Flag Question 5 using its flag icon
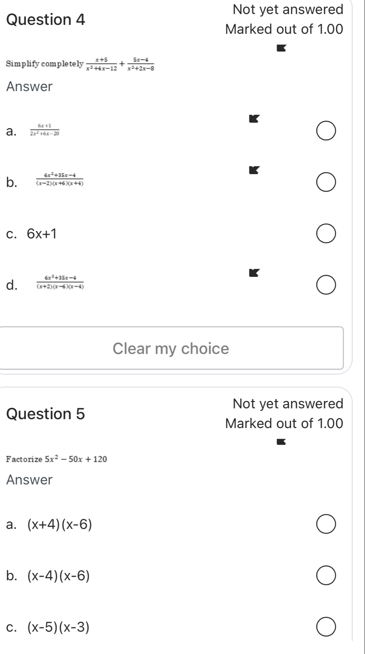Screen dimensions: 365x654 [281, 442]
